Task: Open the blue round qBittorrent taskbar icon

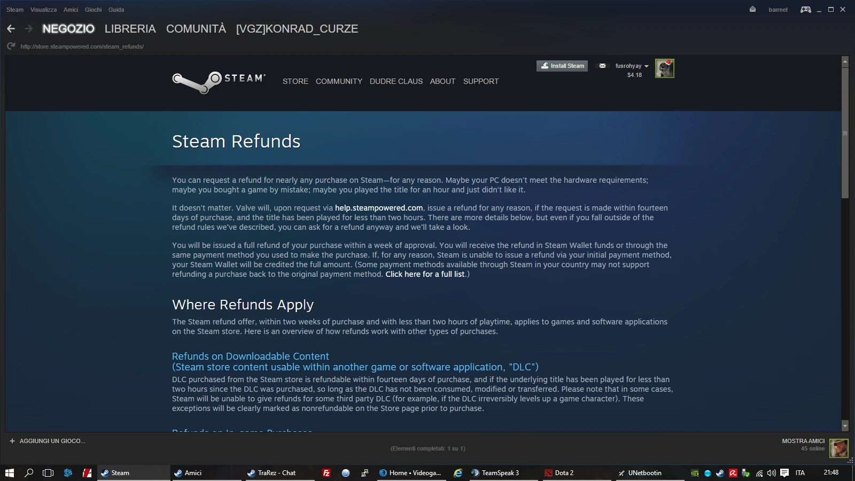Action: point(346,473)
